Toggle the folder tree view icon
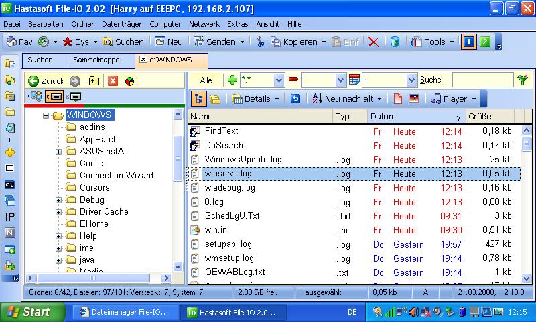This screenshot has width=536, height=322. coord(198,99)
